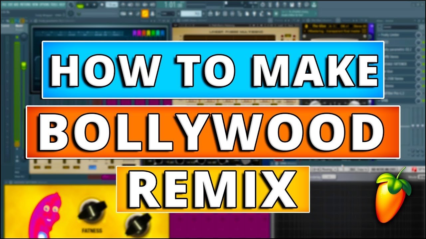Viewport: 426px width, 239px height.
Task: Click the green mixer fader handle on the left strip
Action: [23, 65]
